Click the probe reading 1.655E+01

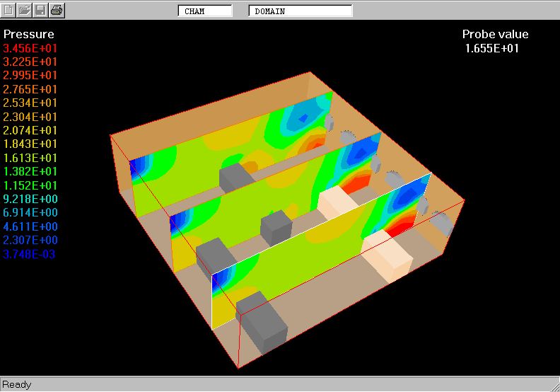pos(493,48)
